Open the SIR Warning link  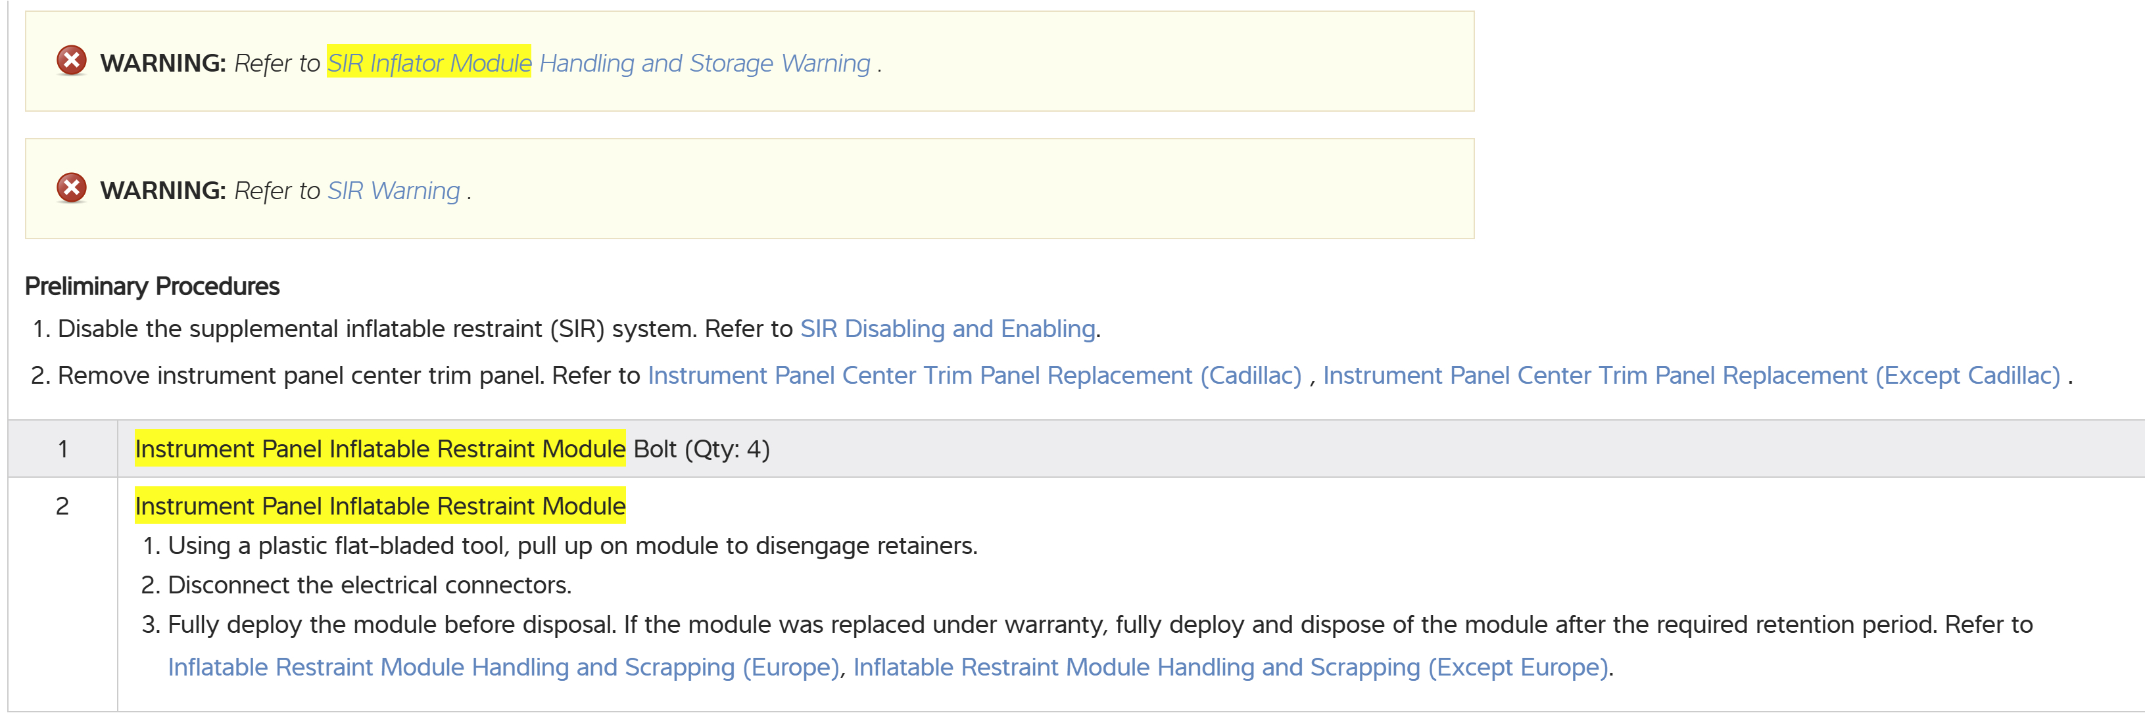[393, 191]
